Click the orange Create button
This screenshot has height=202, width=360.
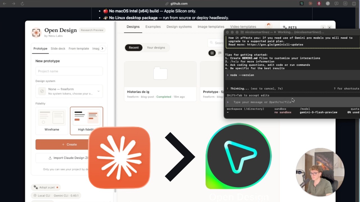tap(69, 144)
